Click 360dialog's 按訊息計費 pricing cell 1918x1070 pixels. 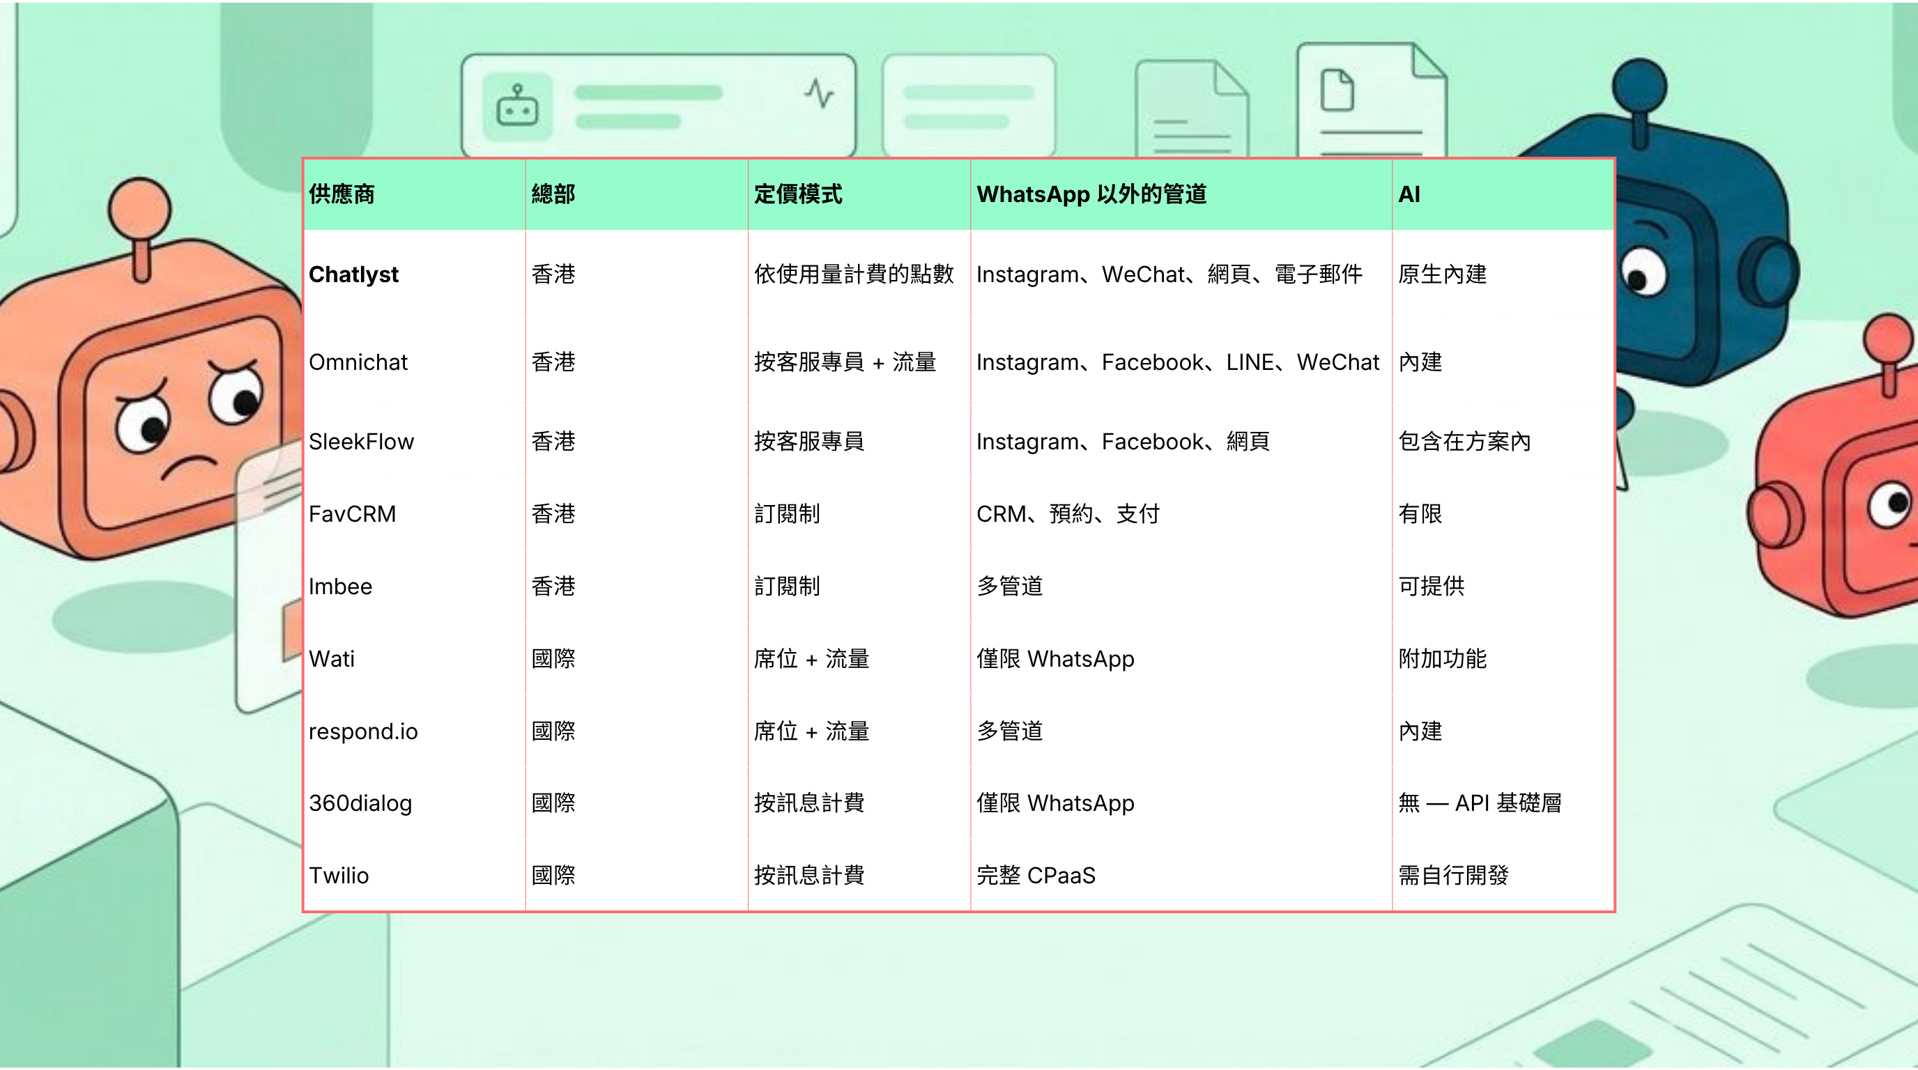point(859,803)
